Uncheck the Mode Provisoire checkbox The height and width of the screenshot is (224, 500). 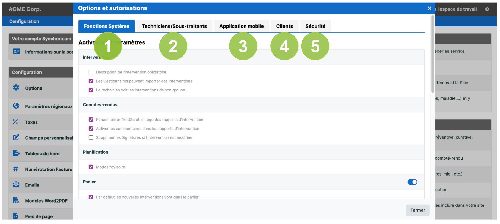coord(91,167)
